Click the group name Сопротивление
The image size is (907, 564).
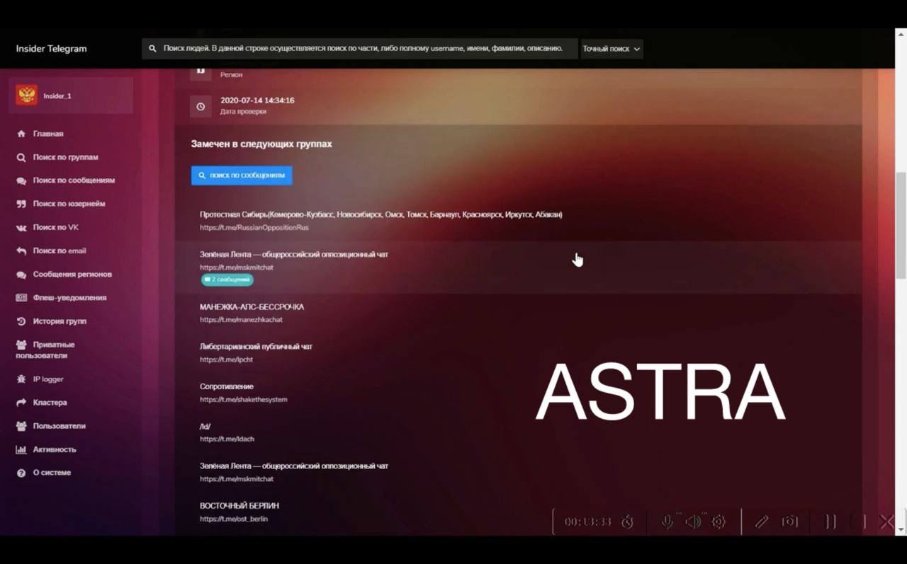227,386
